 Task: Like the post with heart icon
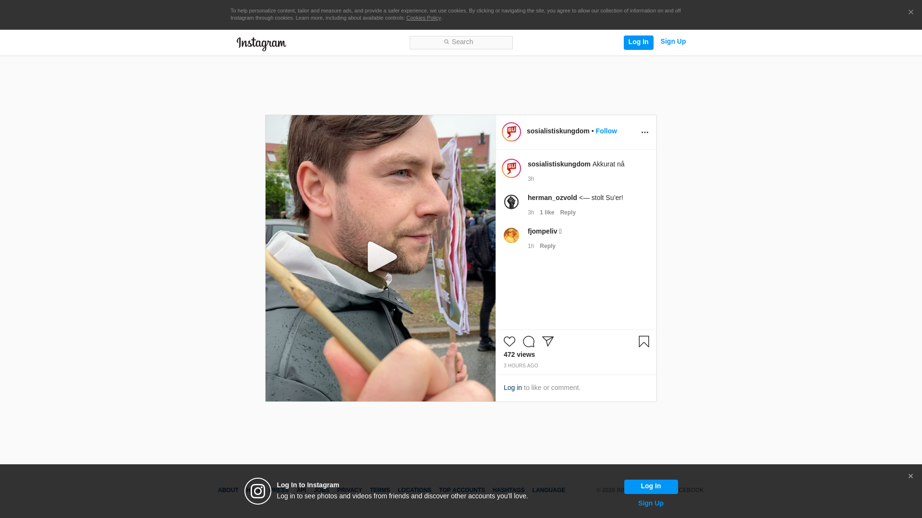click(510, 341)
